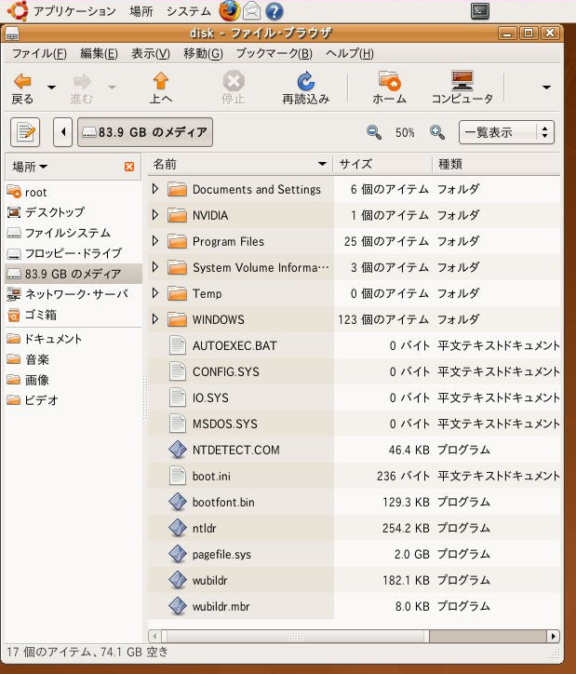Launch Firefox from the top panel
576x674 pixels.
229,11
